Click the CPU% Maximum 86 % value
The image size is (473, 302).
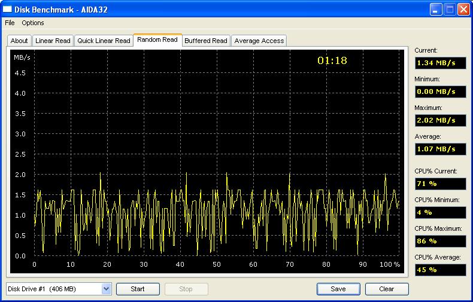coord(441,241)
